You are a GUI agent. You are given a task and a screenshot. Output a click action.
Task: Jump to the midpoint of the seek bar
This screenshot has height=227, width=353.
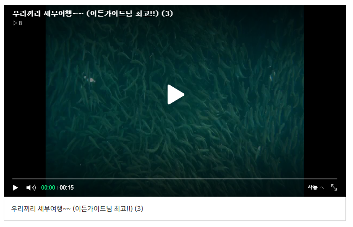175,179
